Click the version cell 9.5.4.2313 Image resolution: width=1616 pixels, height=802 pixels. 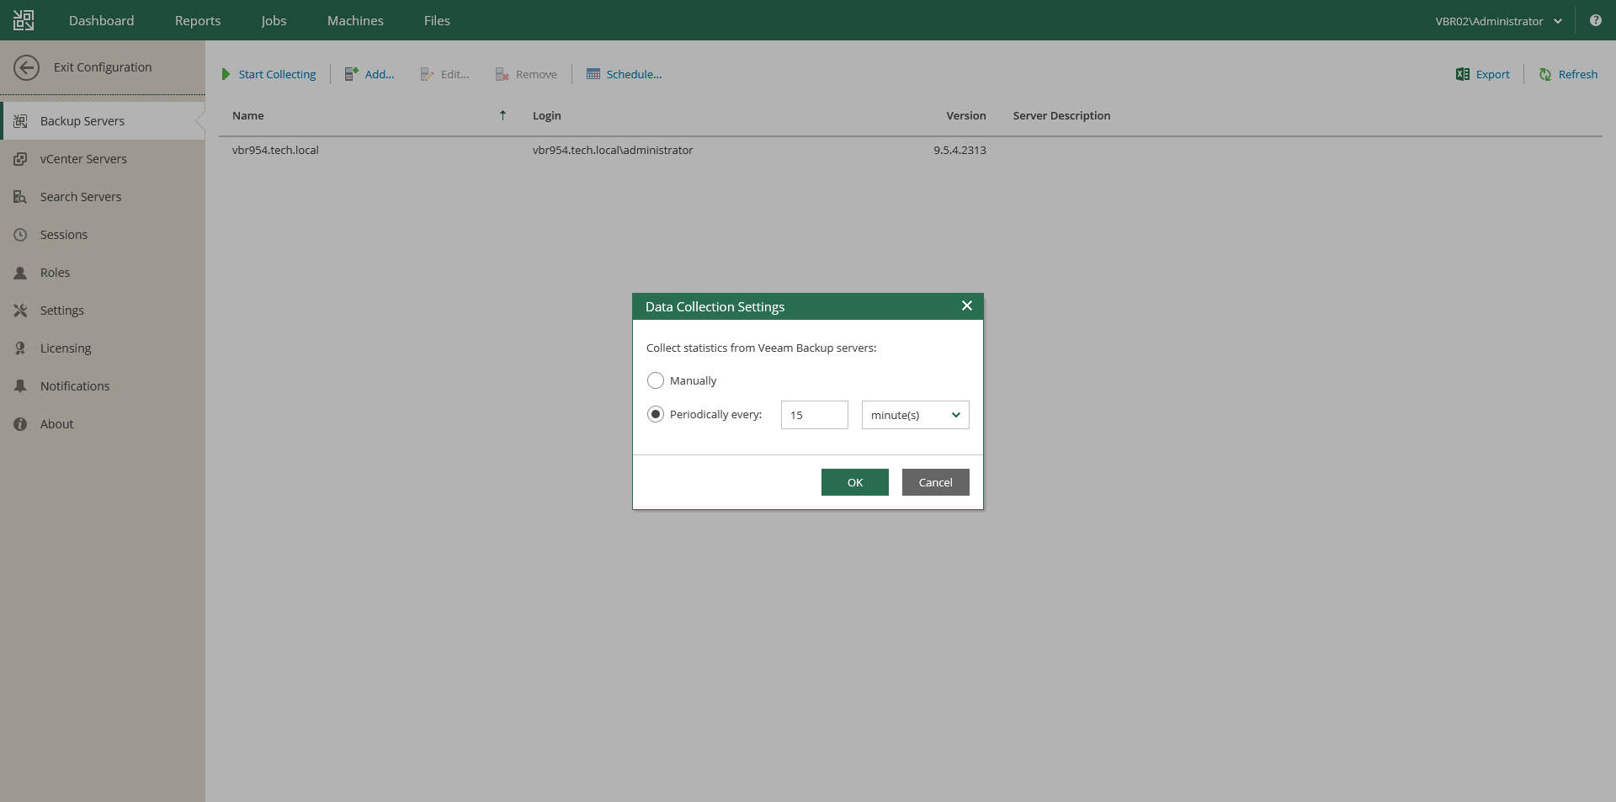(x=959, y=150)
